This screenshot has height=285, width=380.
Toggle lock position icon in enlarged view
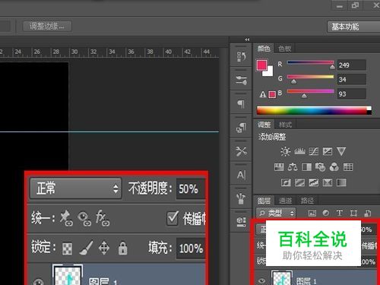tap(104, 248)
